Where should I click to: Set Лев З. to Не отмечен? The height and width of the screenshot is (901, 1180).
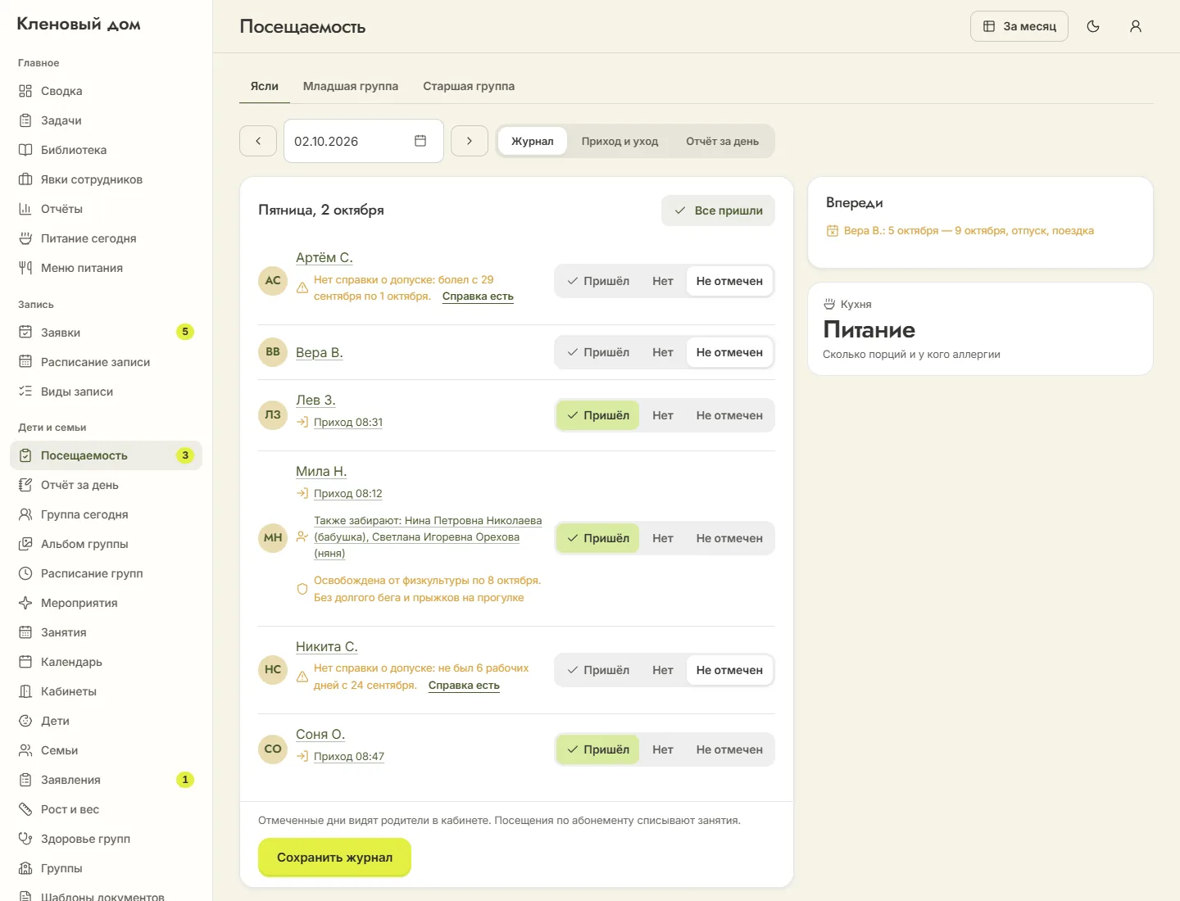click(729, 415)
